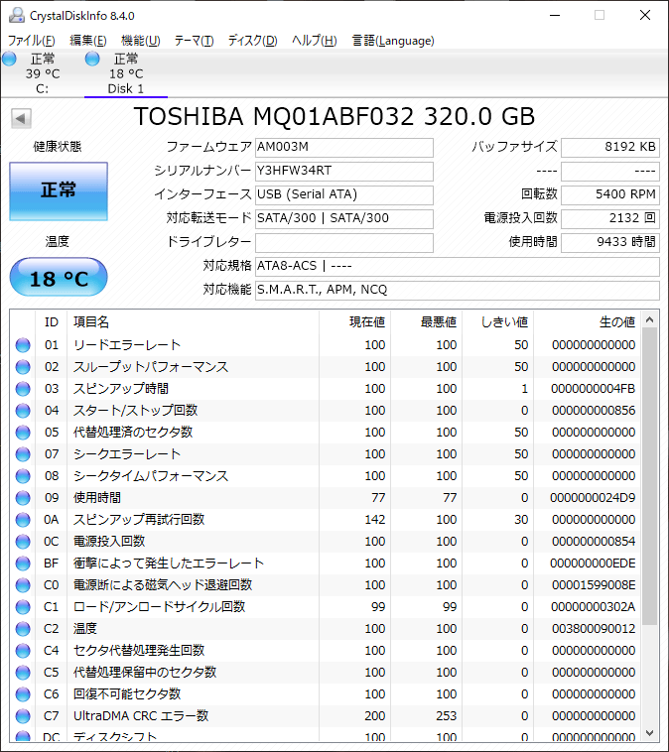Open the テーマ(T) menu

pos(194,41)
